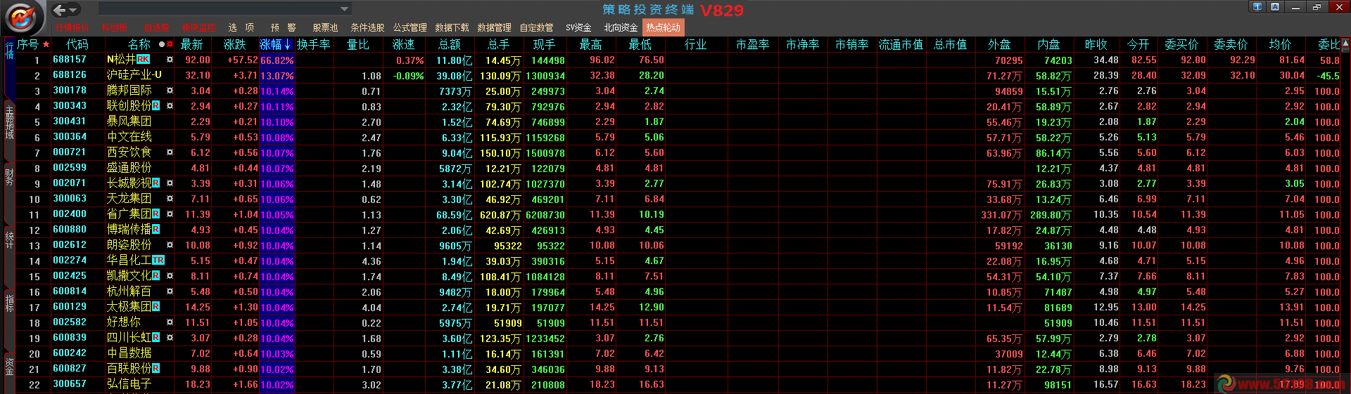The height and width of the screenshot is (394, 1351).
Task: Click the application logo icon
Action: click(23, 17)
